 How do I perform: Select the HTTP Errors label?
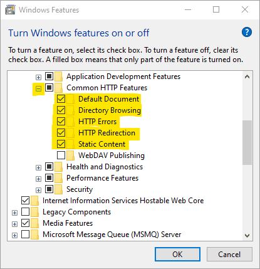point(98,122)
